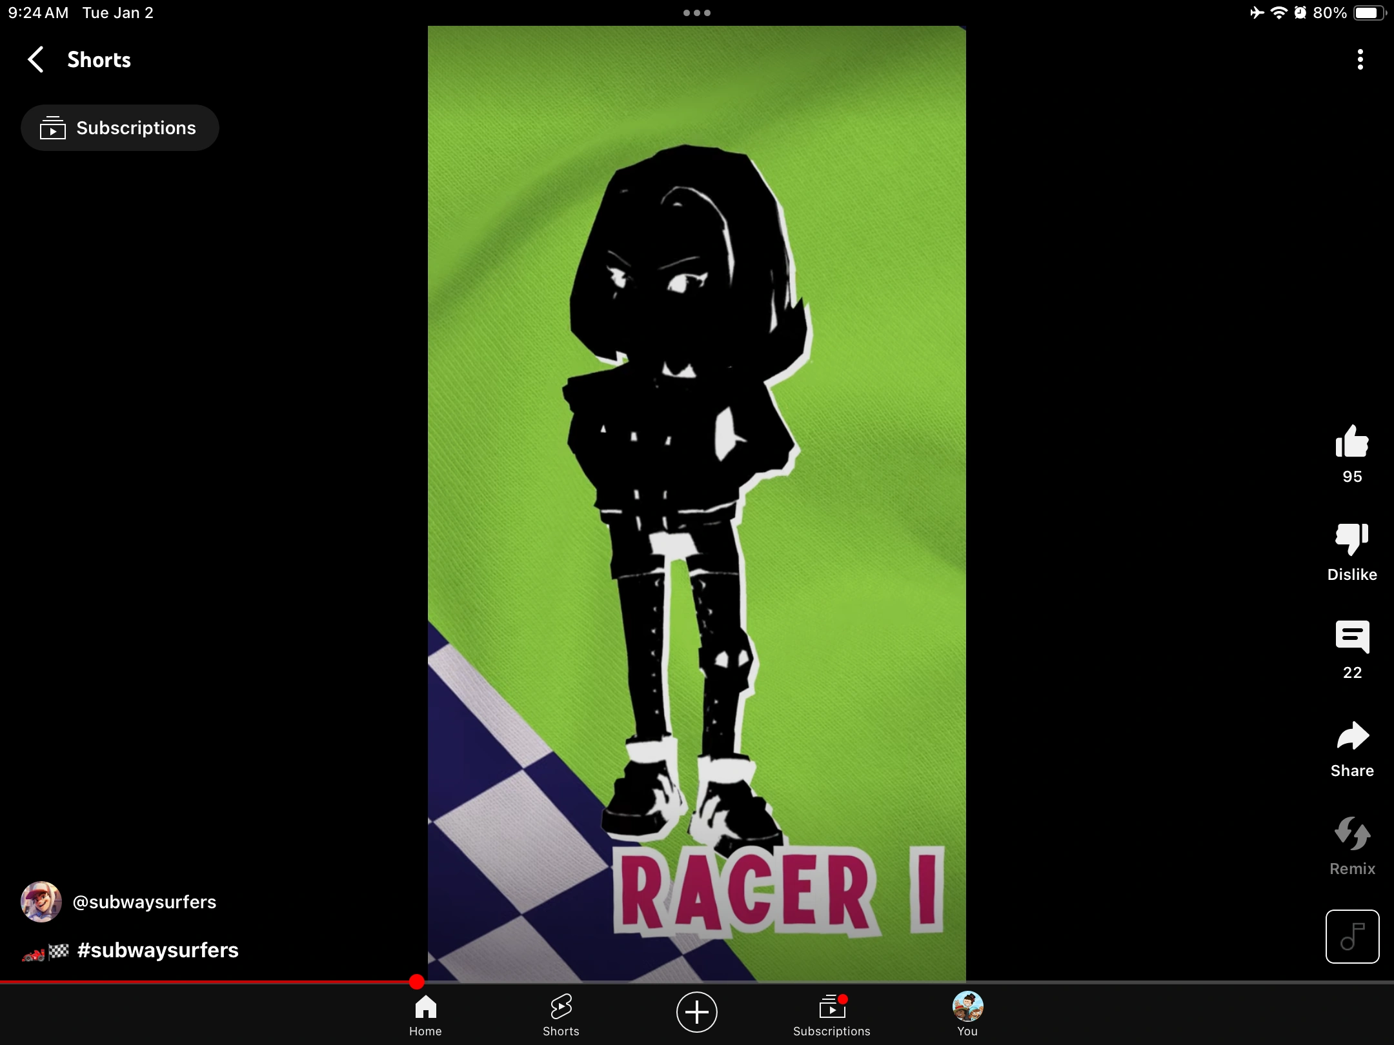The height and width of the screenshot is (1045, 1394).
Task: Go back using the left chevron
Action: [36, 59]
